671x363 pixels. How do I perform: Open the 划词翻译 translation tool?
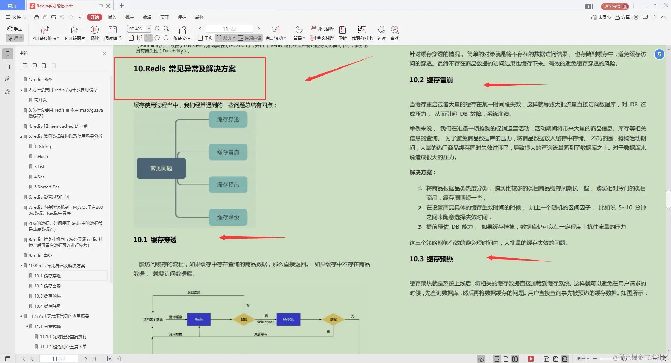tap(322, 29)
